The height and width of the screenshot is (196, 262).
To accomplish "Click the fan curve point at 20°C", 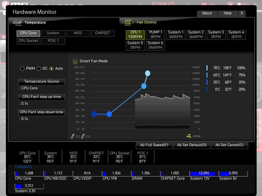I will (109, 114).
